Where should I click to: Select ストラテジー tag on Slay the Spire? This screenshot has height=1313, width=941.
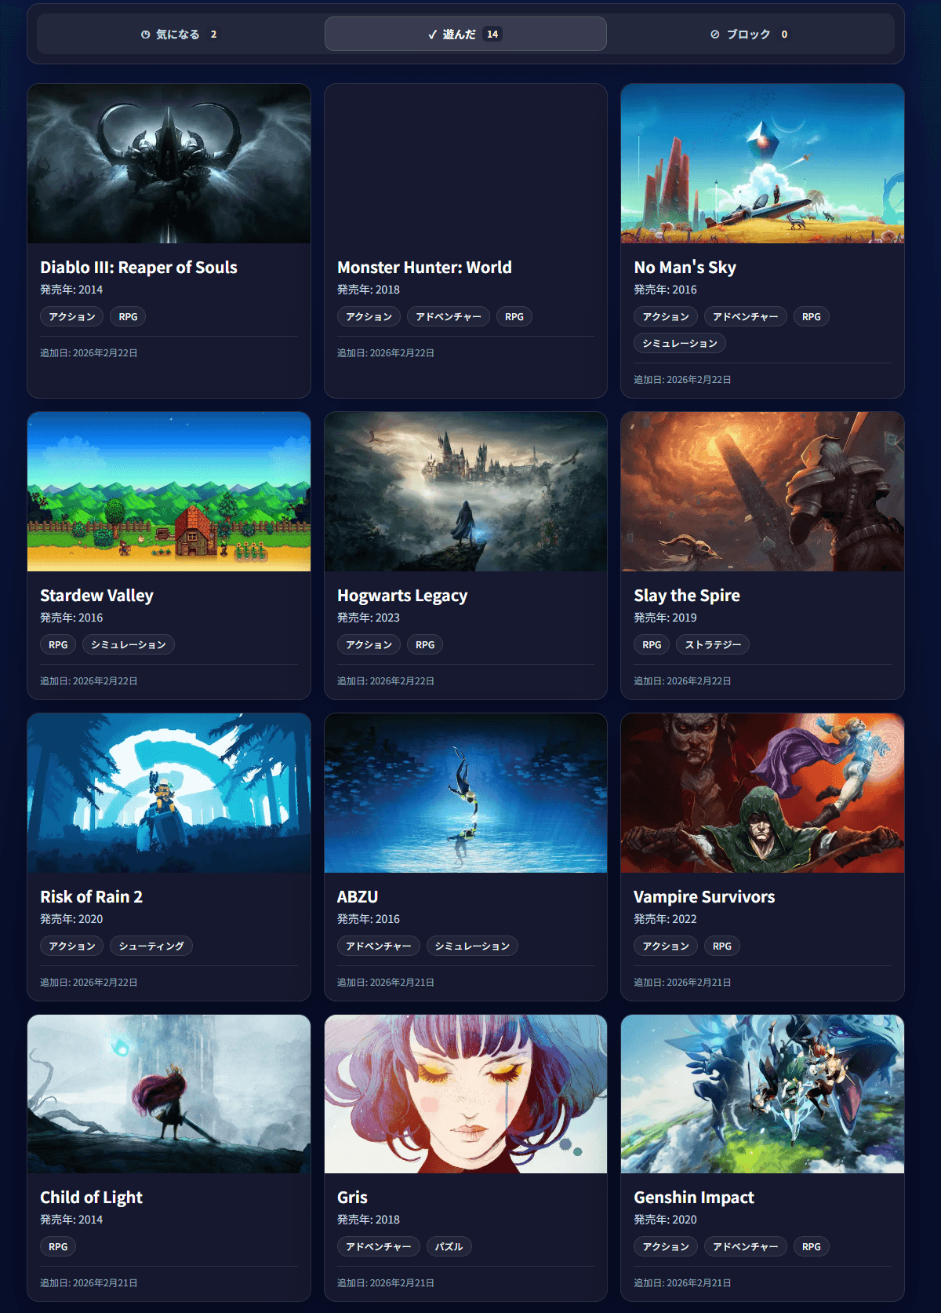(x=712, y=645)
